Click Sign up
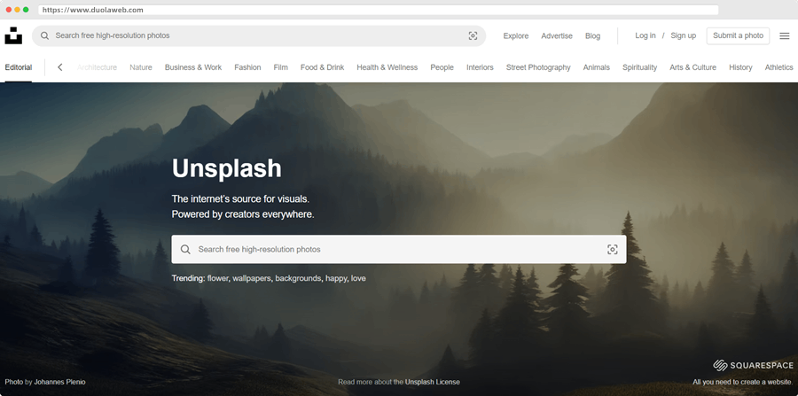 (x=683, y=35)
